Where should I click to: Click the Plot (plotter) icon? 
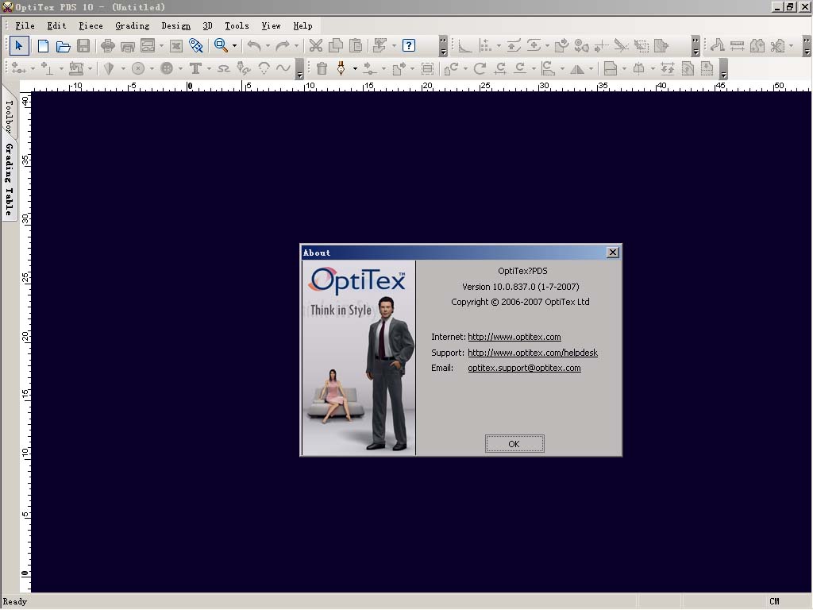point(128,46)
